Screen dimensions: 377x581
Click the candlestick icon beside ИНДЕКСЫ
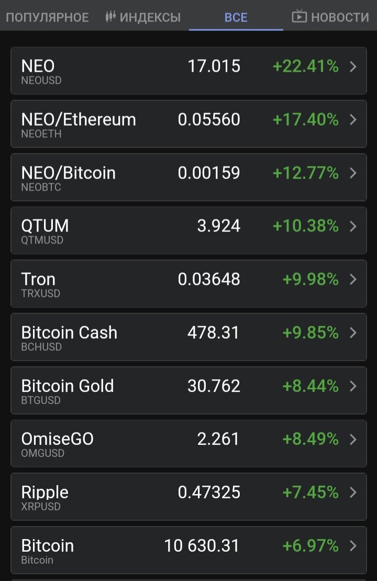[x=110, y=17]
